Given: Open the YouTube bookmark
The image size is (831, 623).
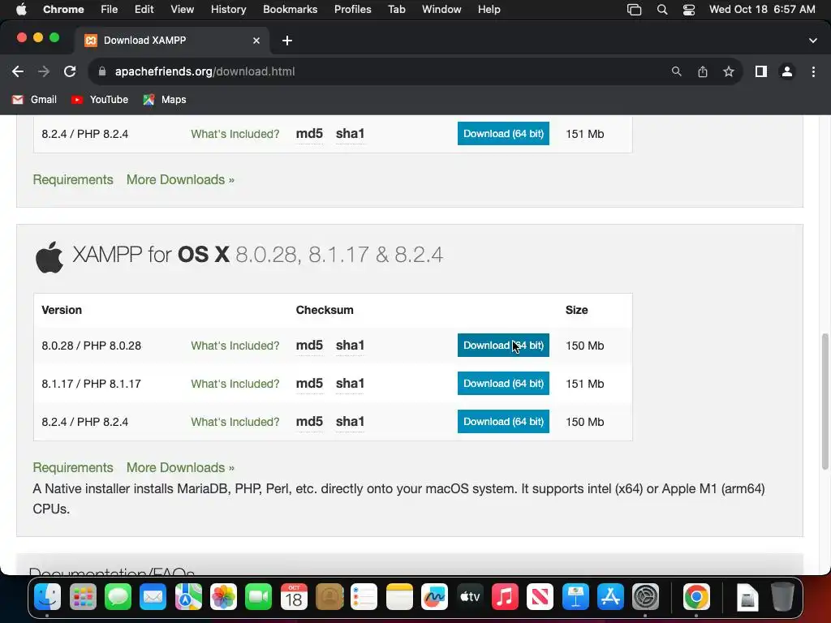Looking at the screenshot, I should (100, 100).
